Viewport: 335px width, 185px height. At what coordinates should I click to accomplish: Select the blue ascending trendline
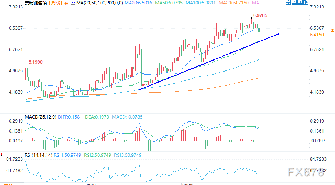pyautogui.click(x=209, y=62)
